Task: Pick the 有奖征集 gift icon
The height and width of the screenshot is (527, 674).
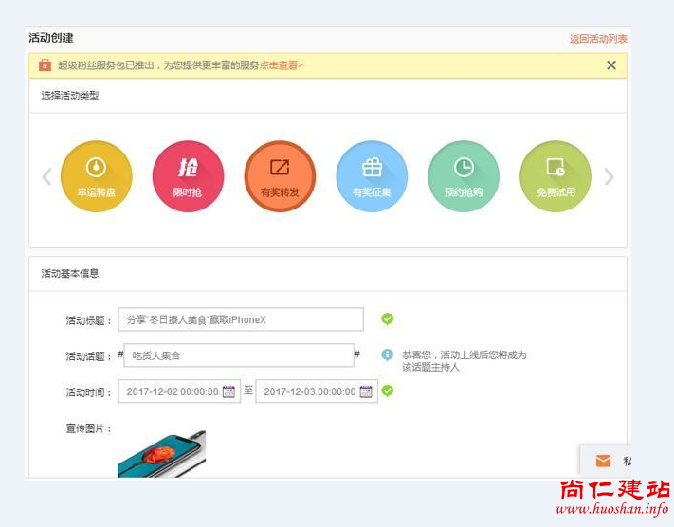Action: tap(372, 176)
